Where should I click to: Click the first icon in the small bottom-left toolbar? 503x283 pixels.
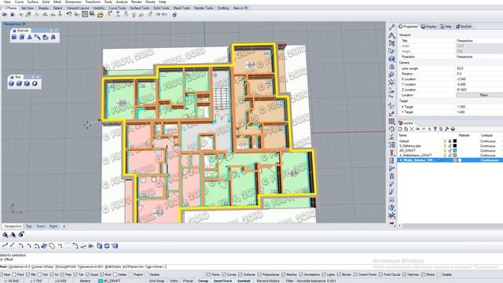click(x=6, y=235)
